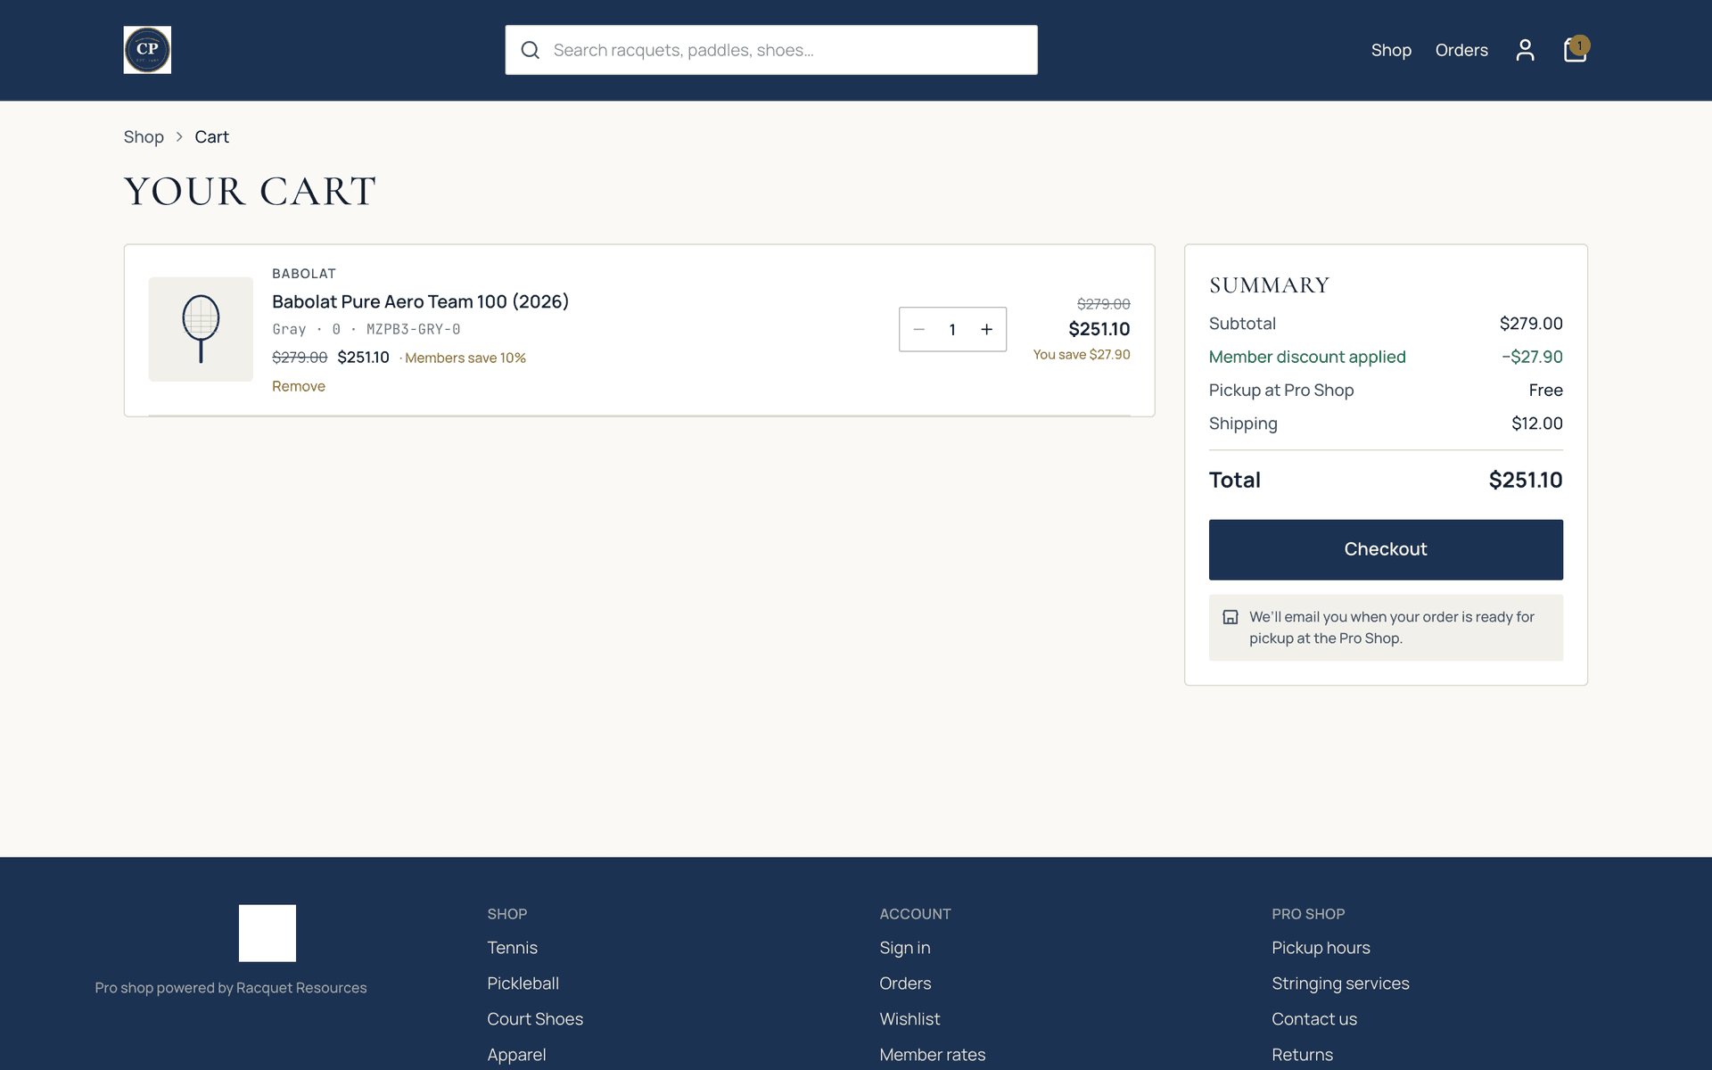Open the shopping bag cart icon
Viewport: 1712px width, 1070px height.
coord(1575,50)
